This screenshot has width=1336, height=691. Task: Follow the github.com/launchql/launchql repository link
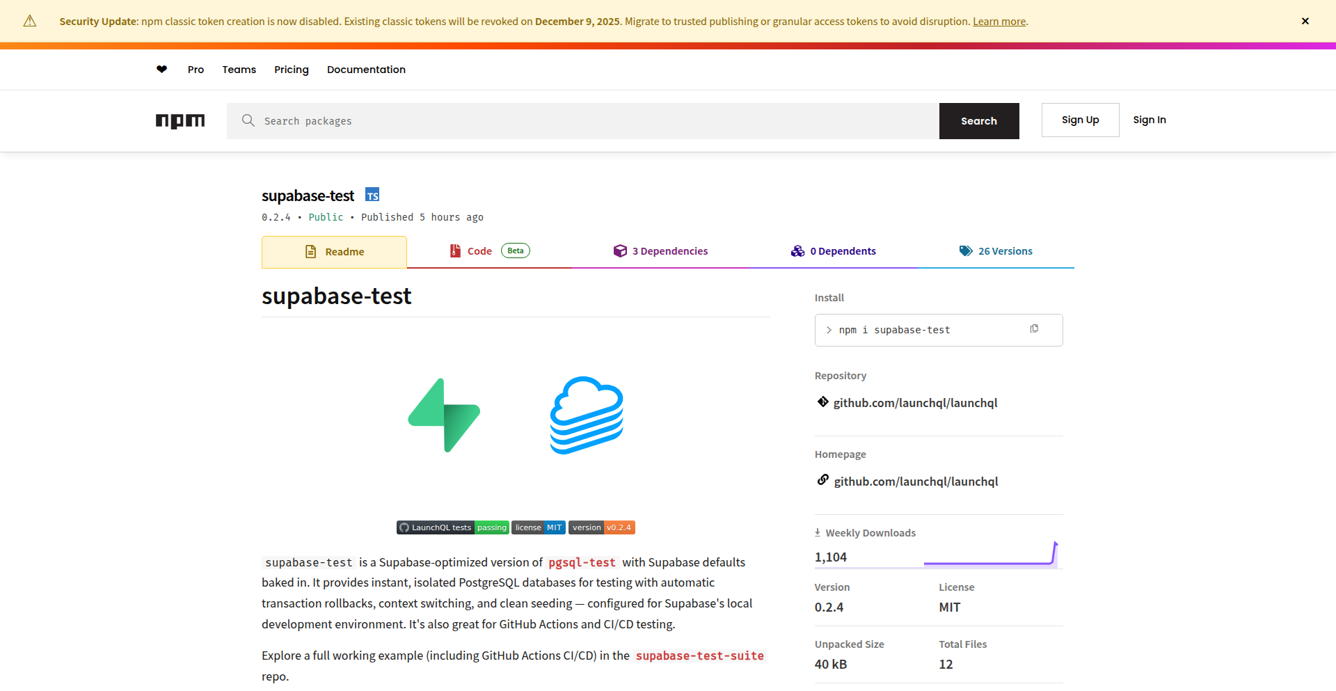tap(915, 402)
